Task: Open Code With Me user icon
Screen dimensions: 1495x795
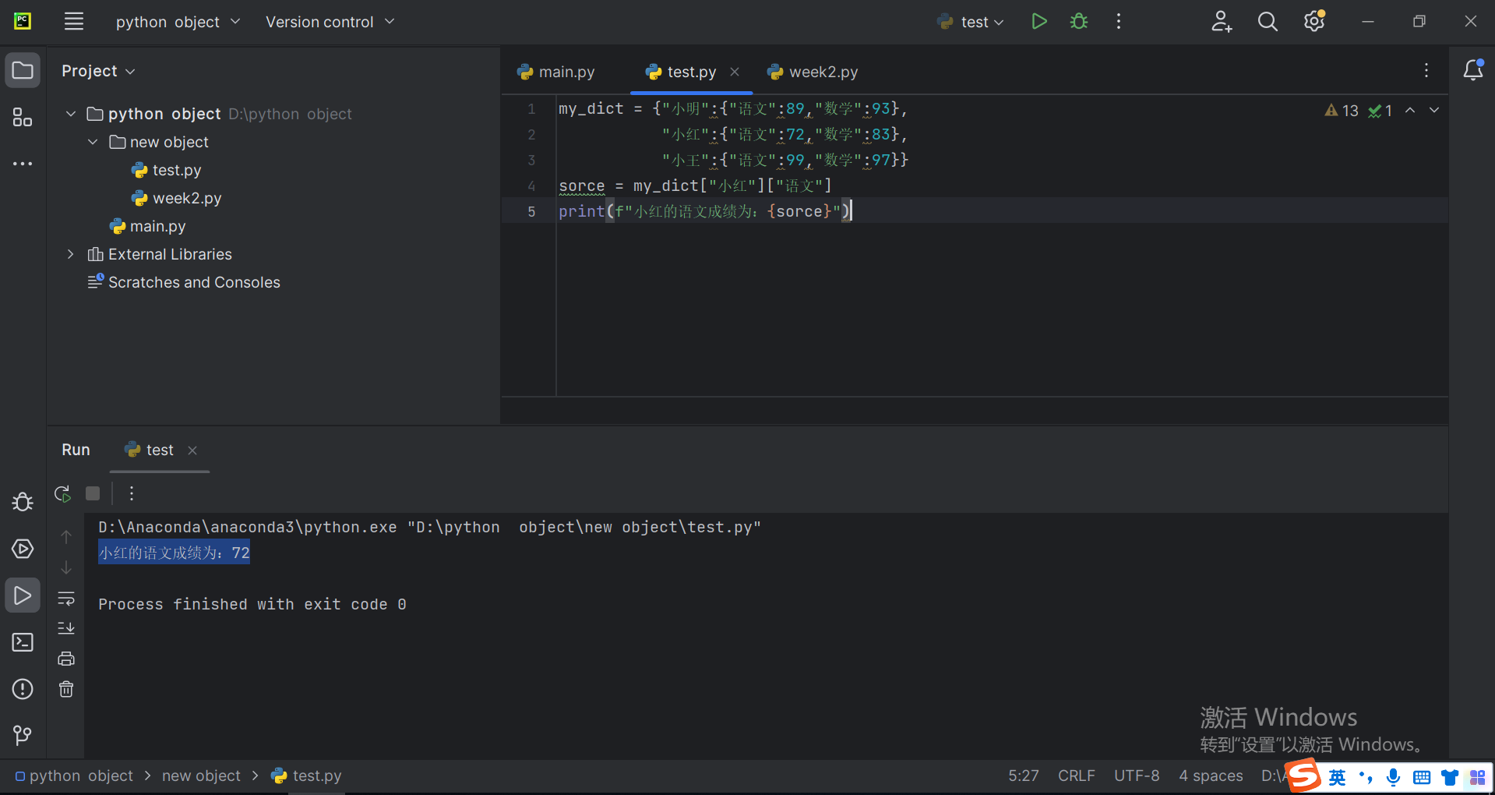Action: click(1221, 22)
